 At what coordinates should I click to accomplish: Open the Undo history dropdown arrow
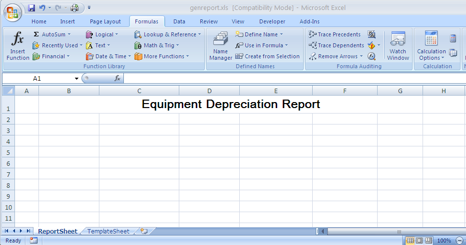49,8
